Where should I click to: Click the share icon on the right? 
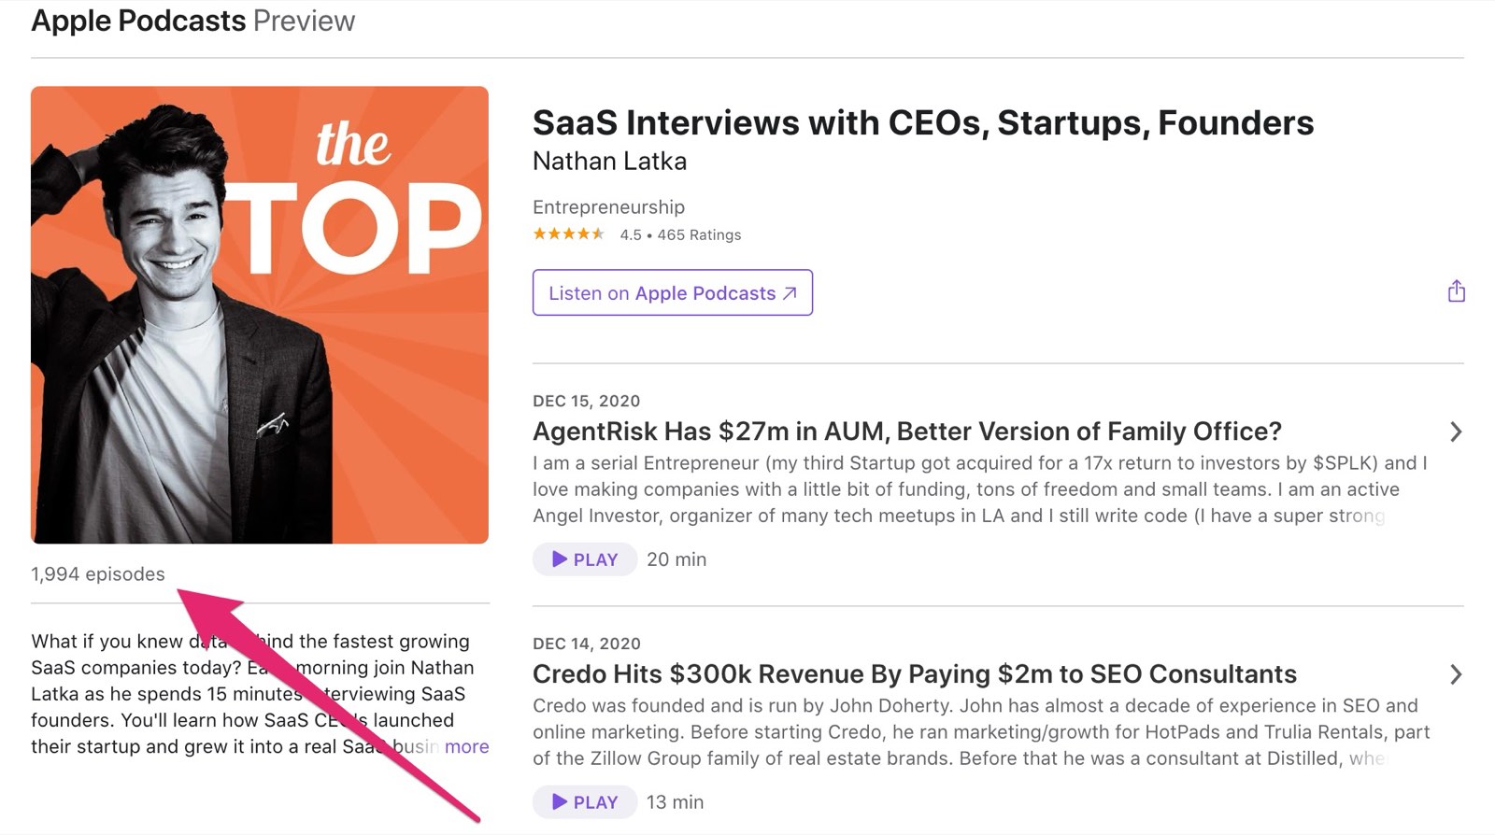tap(1456, 291)
